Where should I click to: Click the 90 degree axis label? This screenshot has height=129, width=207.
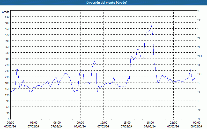[x=8, y=101]
